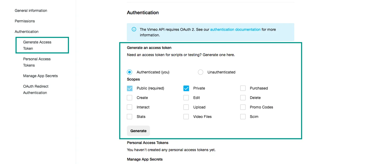
Task: Check the Stats scope box
Action: pyautogui.click(x=129, y=117)
